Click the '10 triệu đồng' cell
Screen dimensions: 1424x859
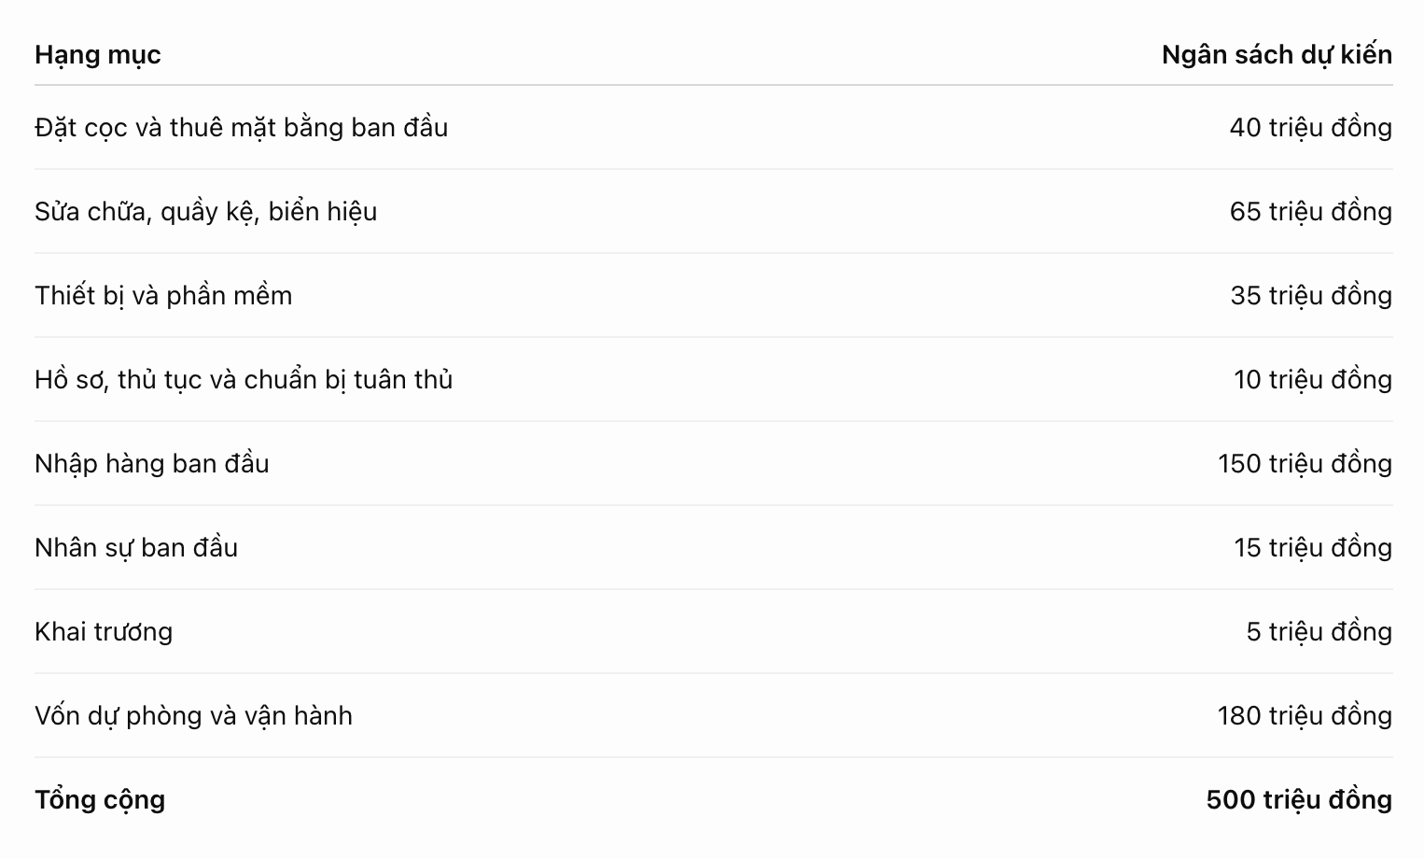(x=1312, y=380)
